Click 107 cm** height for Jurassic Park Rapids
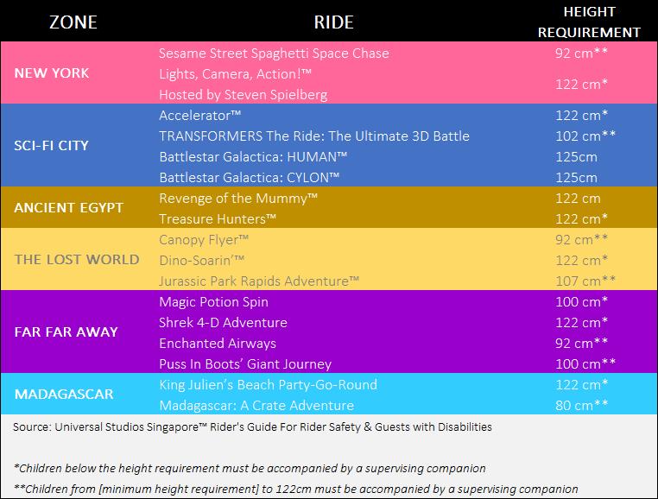 click(x=585, y=281)
